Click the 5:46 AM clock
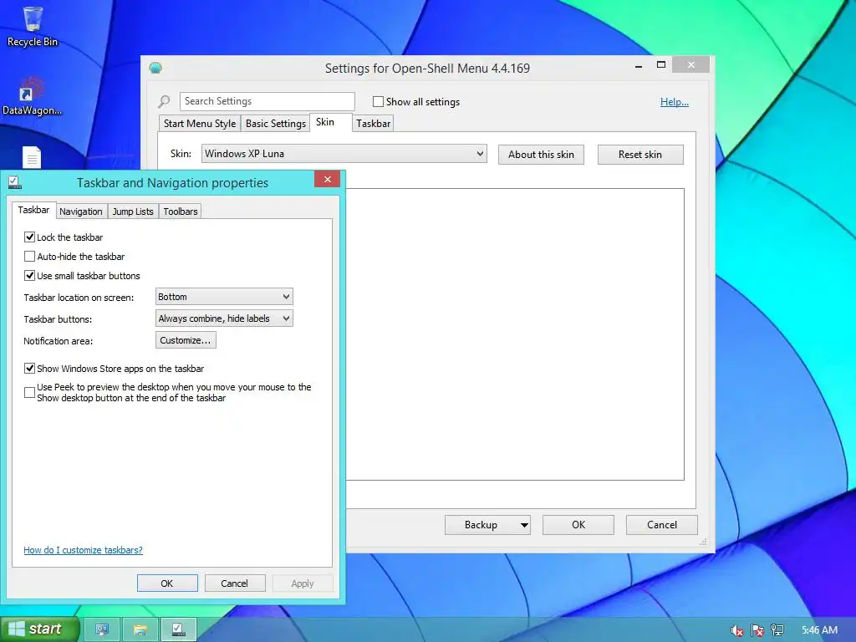 coord(819,630)
